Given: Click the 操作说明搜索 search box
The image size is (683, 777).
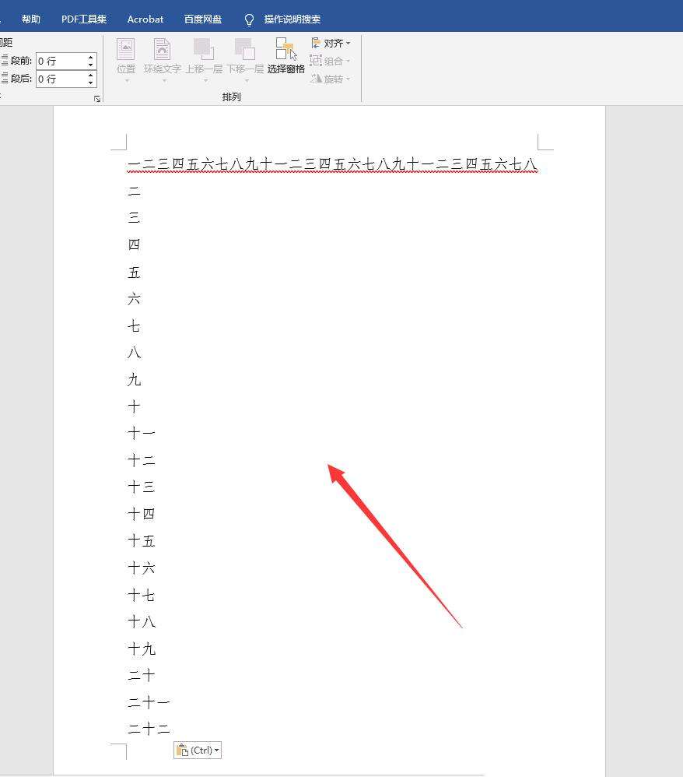Looking at the screenshot, I should tap(292, 19).
